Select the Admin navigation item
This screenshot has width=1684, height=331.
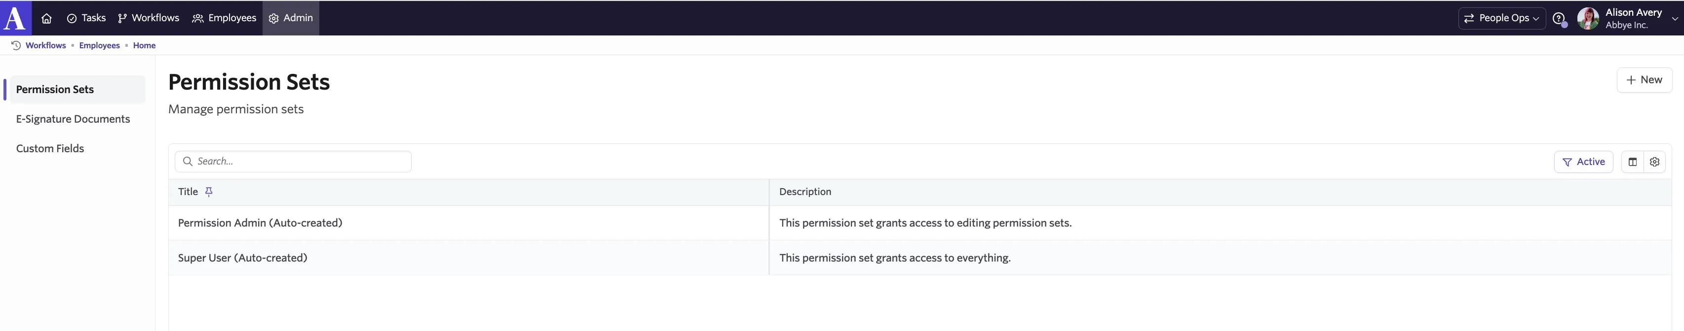[291, 18]
